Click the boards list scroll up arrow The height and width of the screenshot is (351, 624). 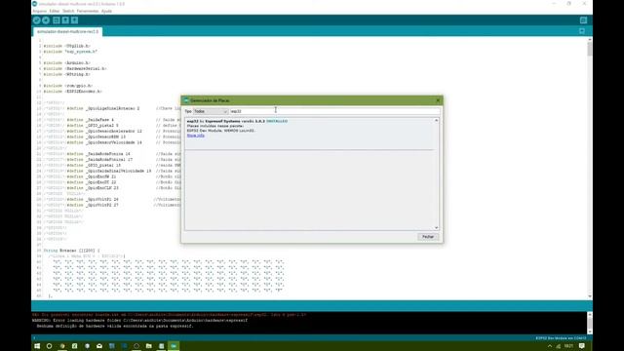click(437, 120)
